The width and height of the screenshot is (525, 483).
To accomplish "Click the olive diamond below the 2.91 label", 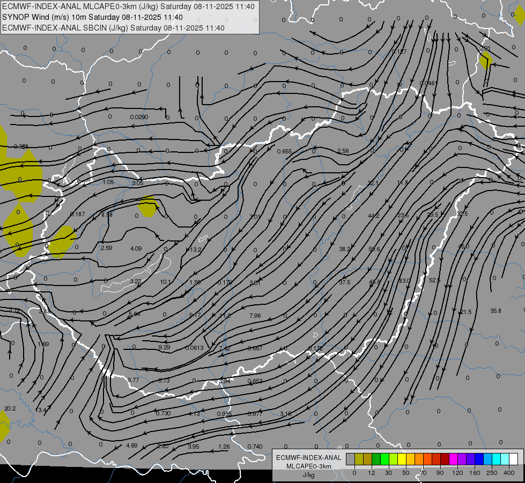I will pyautogui.click(x=485, y=61).
